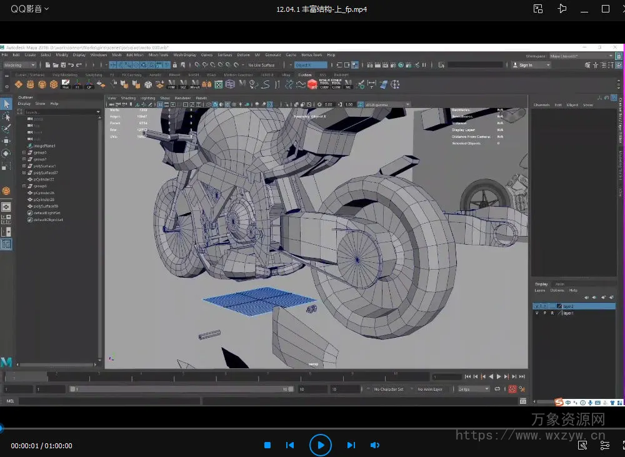The height and width of the screenshot is (457, 625).
Task: Go to the previous video
Action: click(290, 445)
